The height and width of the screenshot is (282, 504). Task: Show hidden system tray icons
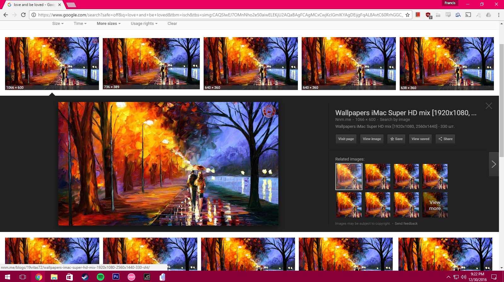click(x=449, y=277)
